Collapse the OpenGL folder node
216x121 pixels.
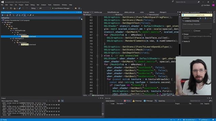coord(8,28)
